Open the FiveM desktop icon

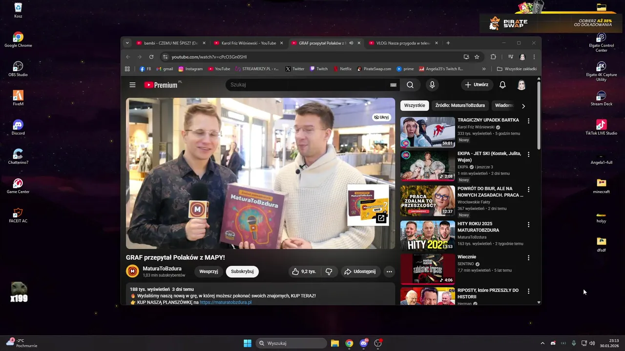18,98
